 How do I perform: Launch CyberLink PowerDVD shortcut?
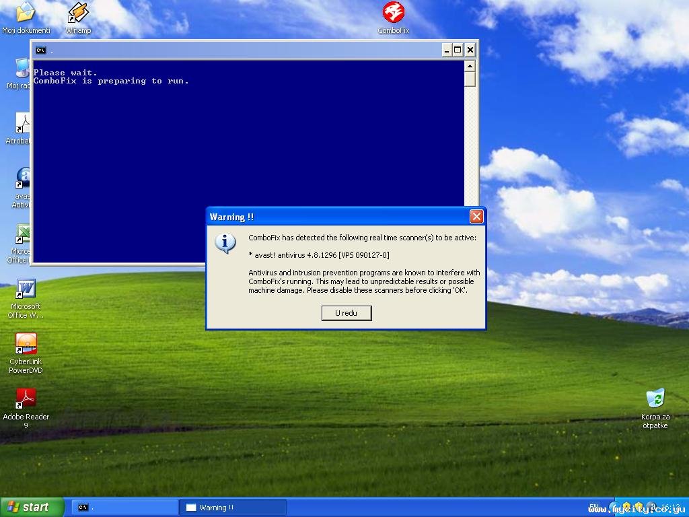26,353
